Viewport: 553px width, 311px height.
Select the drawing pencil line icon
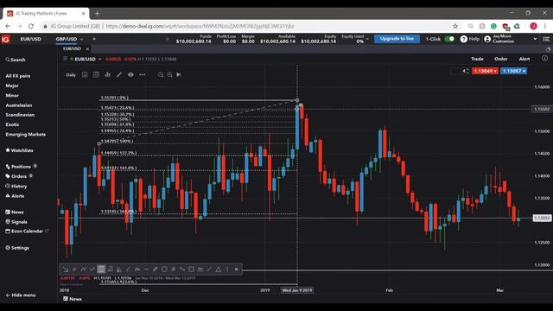119,75
